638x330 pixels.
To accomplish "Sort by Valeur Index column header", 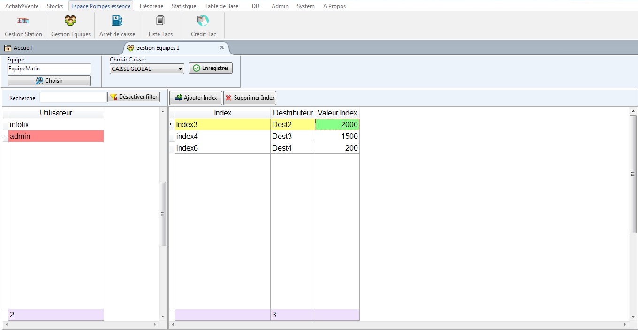I will coord(337,113).
